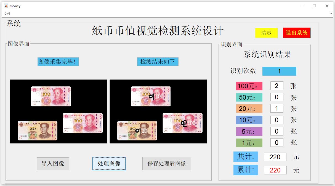
Task: Click the 处理图像 button
Action: [x=109, y=163]
